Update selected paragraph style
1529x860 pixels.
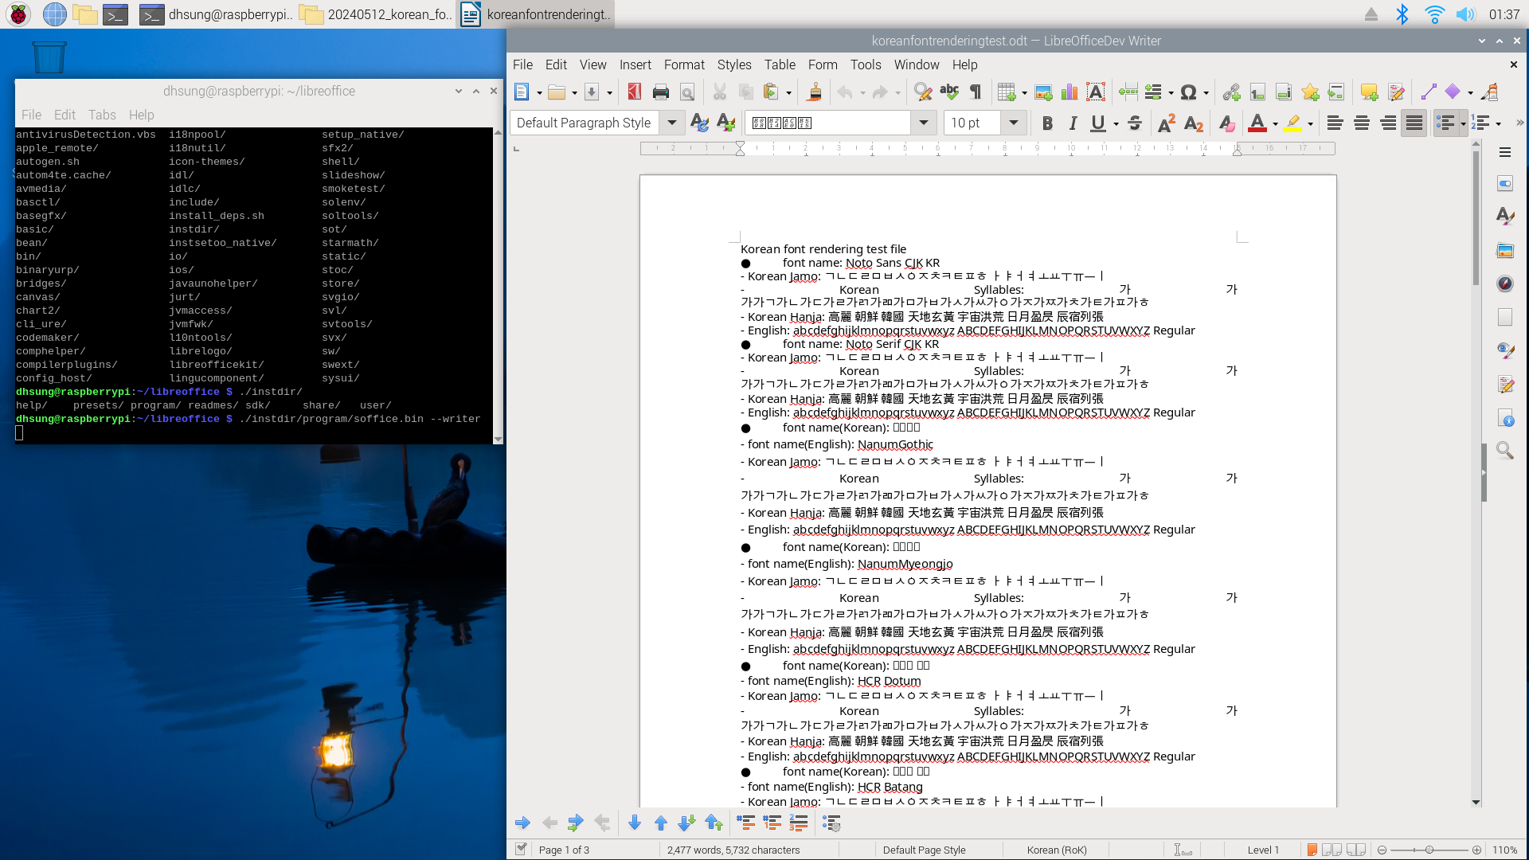[699, 123]
